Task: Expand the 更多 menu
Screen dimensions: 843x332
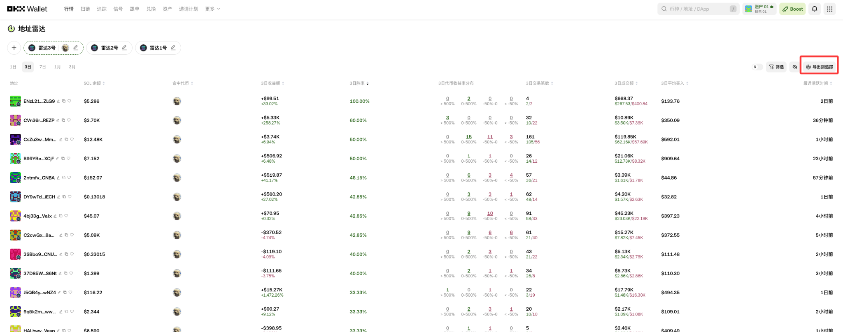Action: click(x=212, y=9)
